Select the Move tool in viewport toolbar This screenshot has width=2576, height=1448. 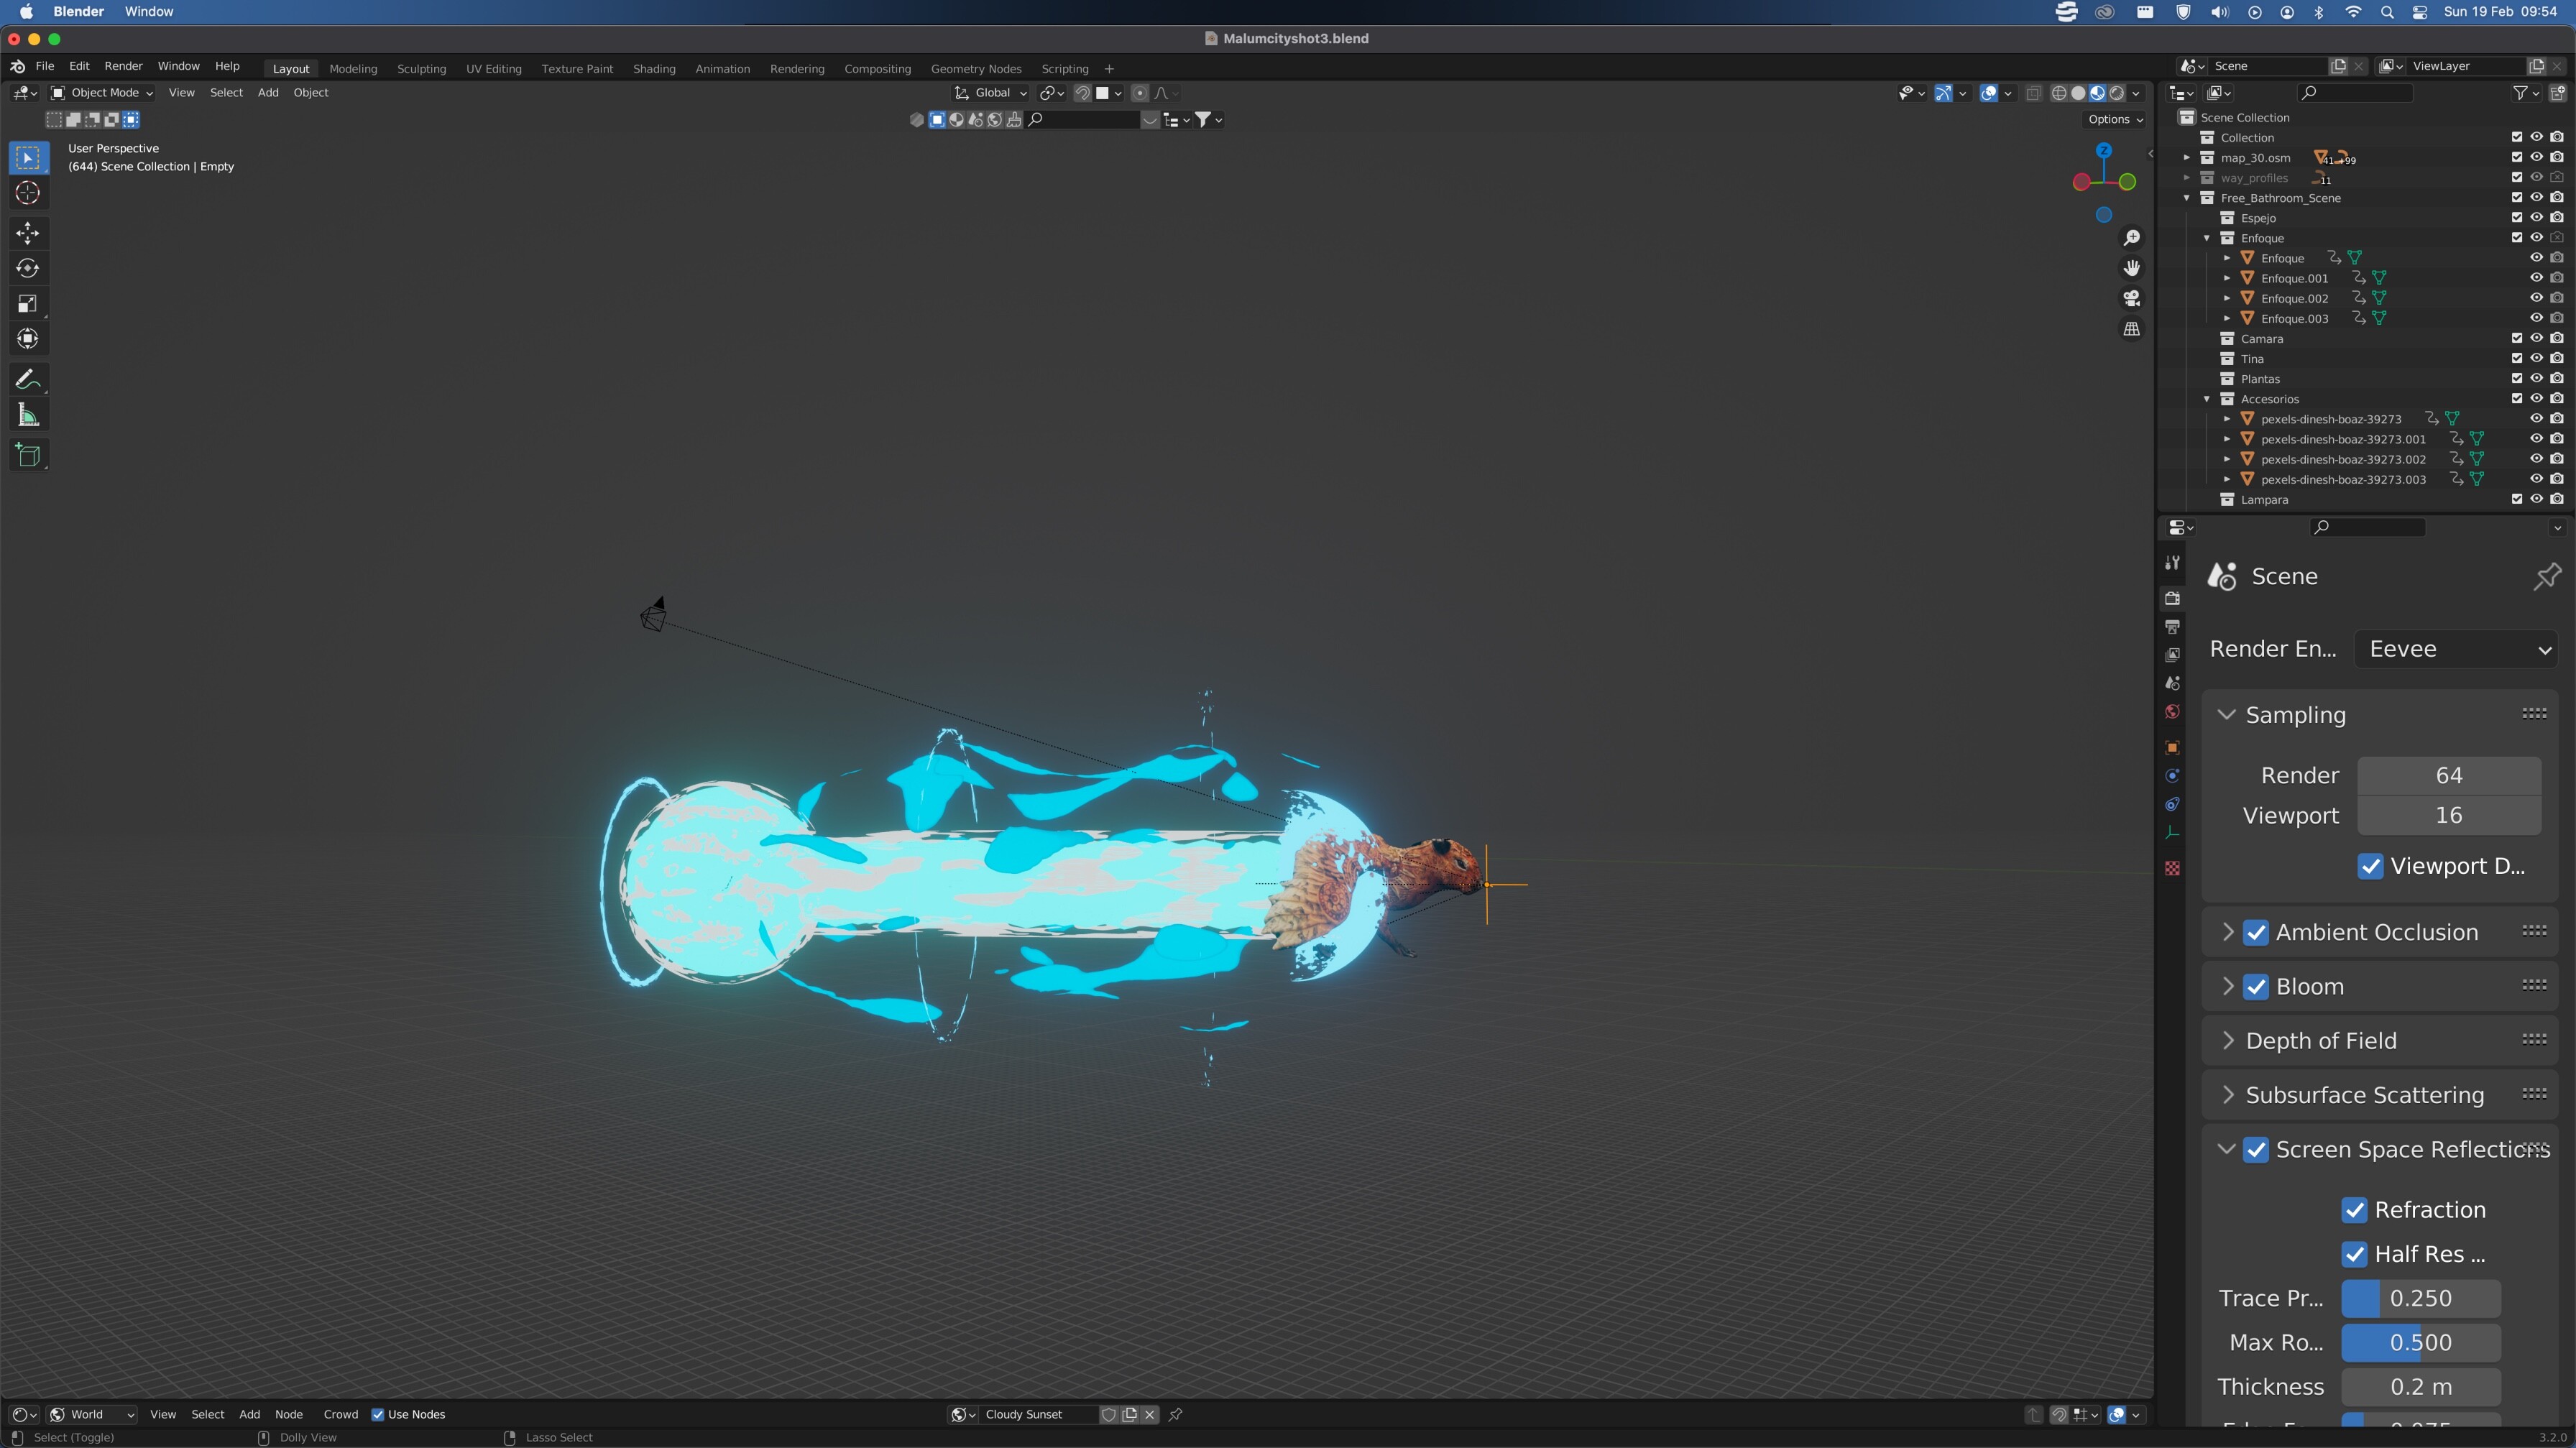[27, 232]
